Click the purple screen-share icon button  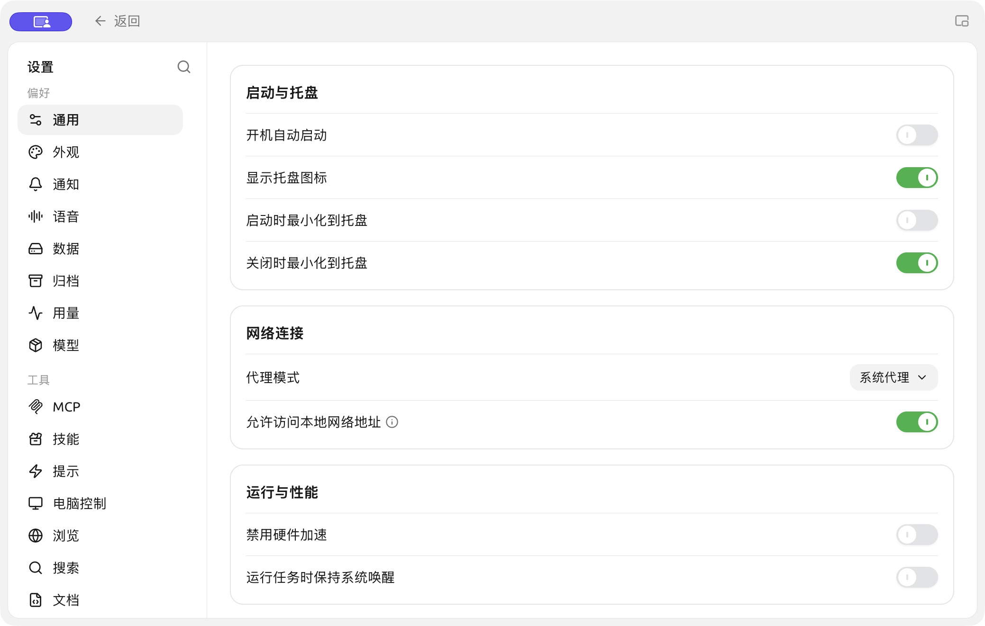coord(41,22)
